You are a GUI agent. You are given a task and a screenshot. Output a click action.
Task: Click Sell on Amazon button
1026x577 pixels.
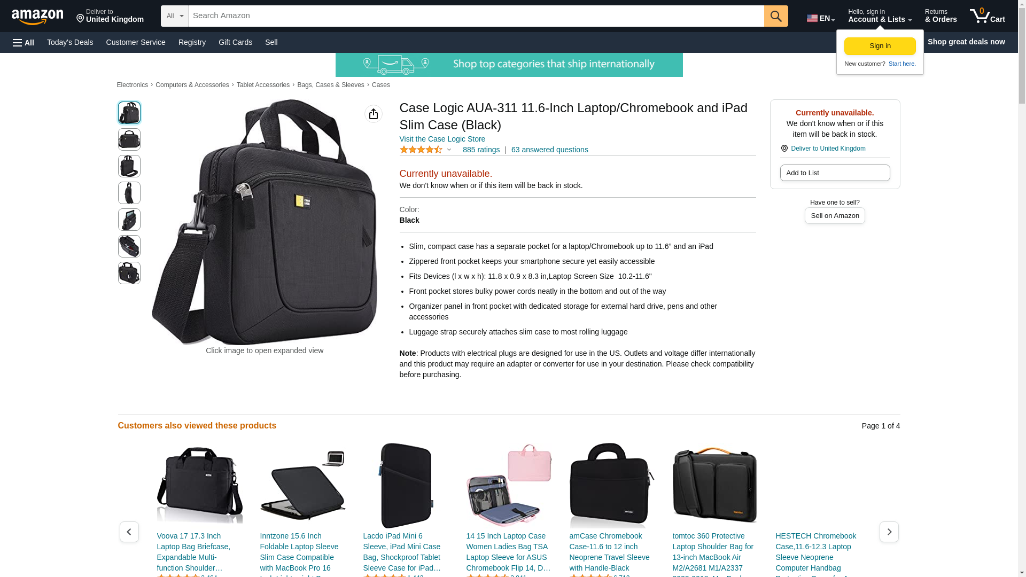(835, 216)
